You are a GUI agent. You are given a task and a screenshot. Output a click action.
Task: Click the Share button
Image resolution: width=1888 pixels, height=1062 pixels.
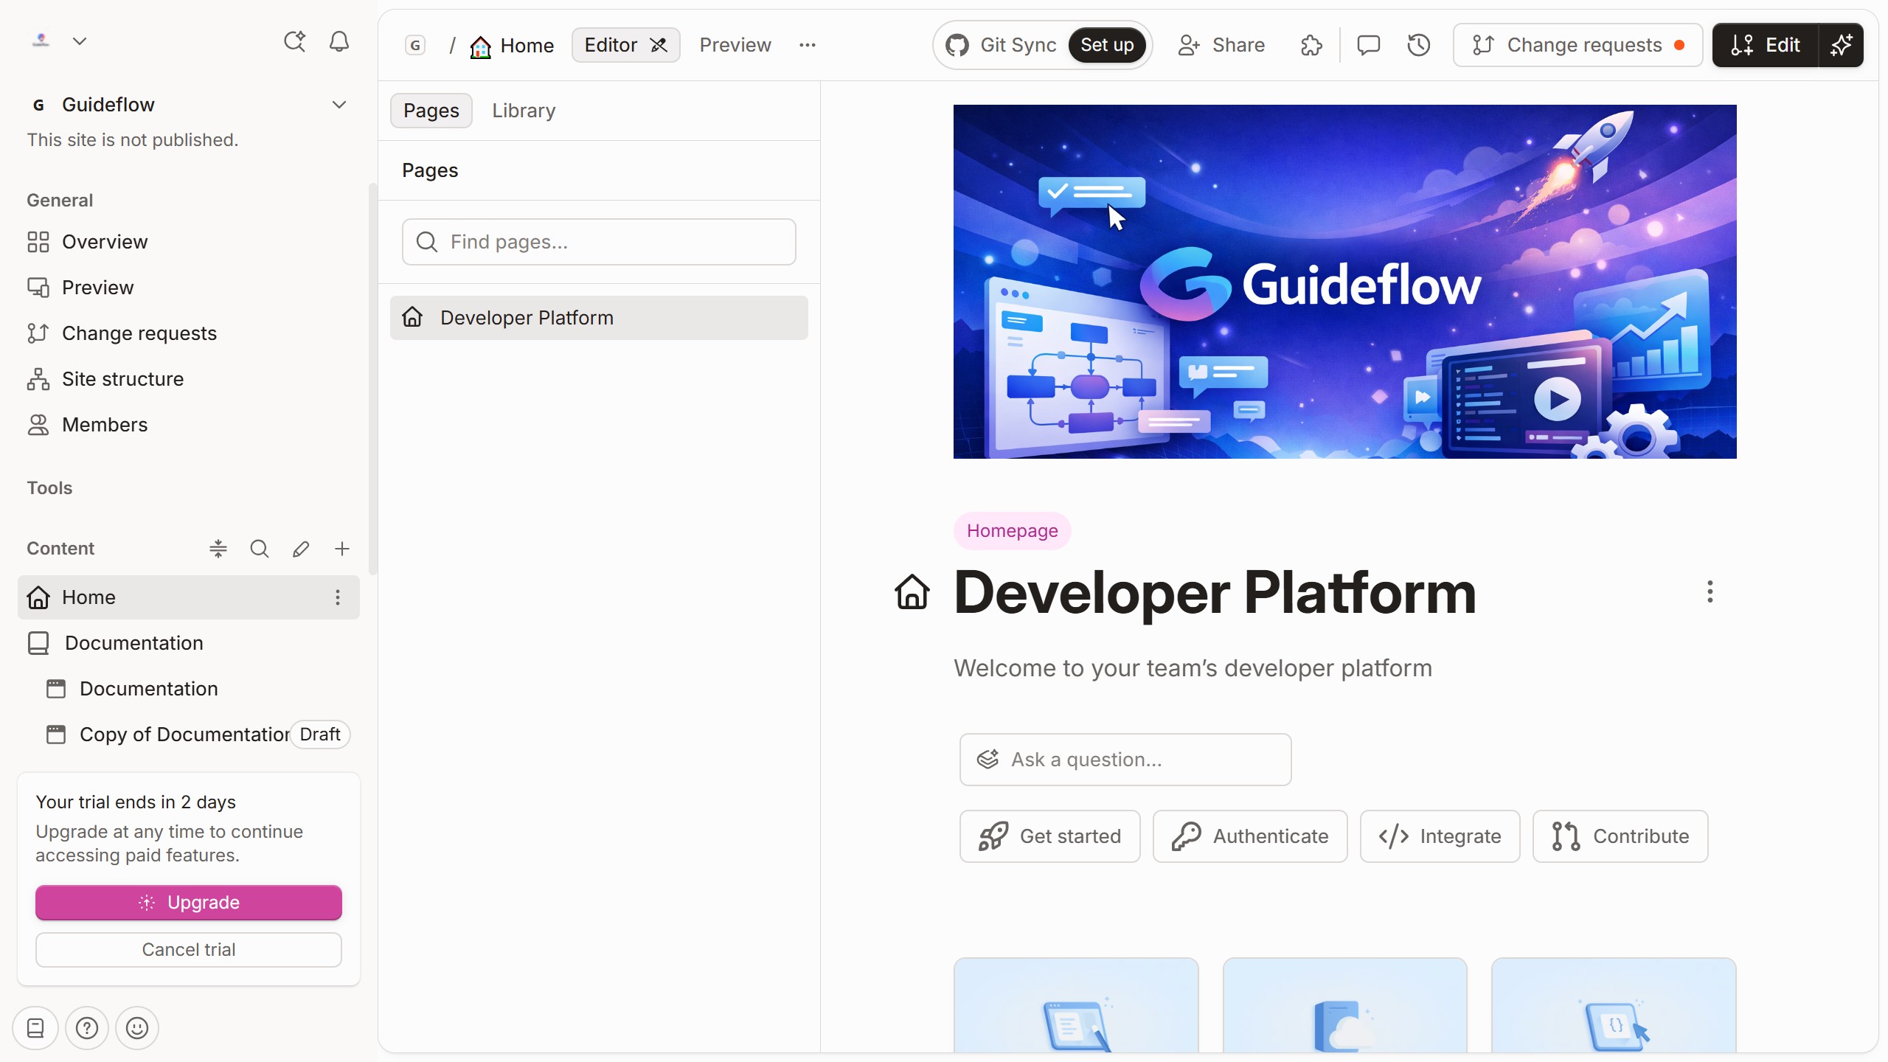point(1221,45)
